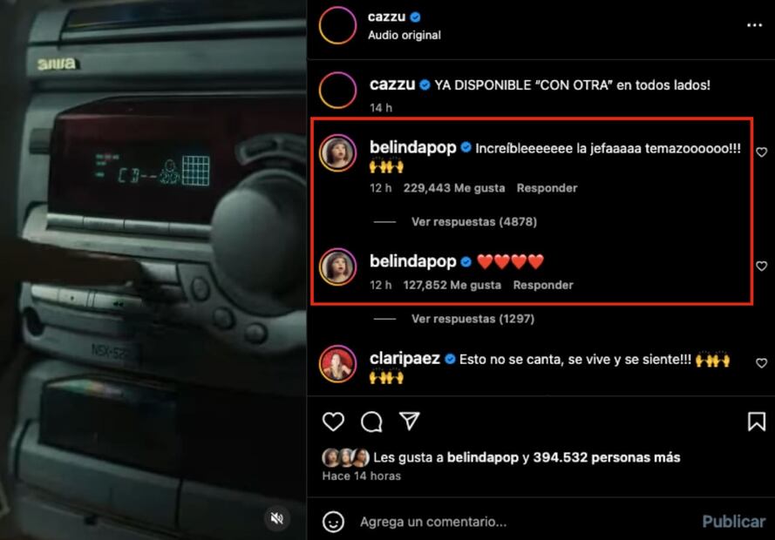Save the post with bookmark icon

pos(756,422)
